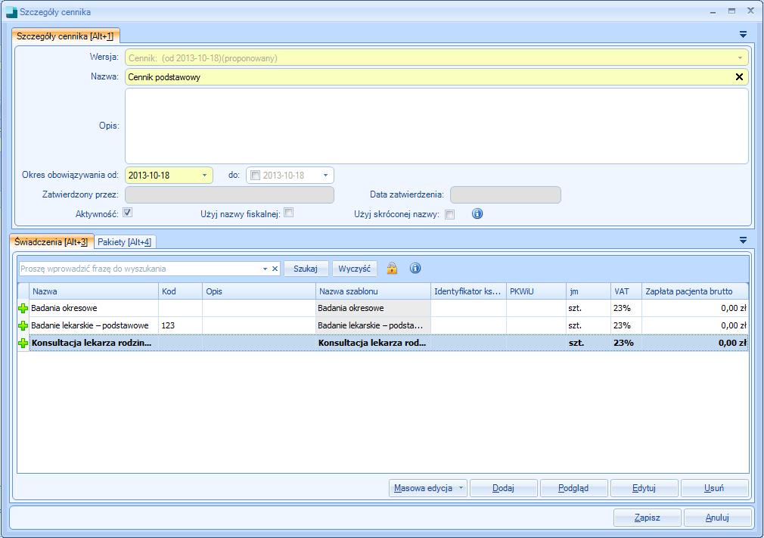The height and width of the screenshot is (538, 764).
Task: Click the Badanie lekarskie – podsta... template cell
Action: (x=373, y=325)
